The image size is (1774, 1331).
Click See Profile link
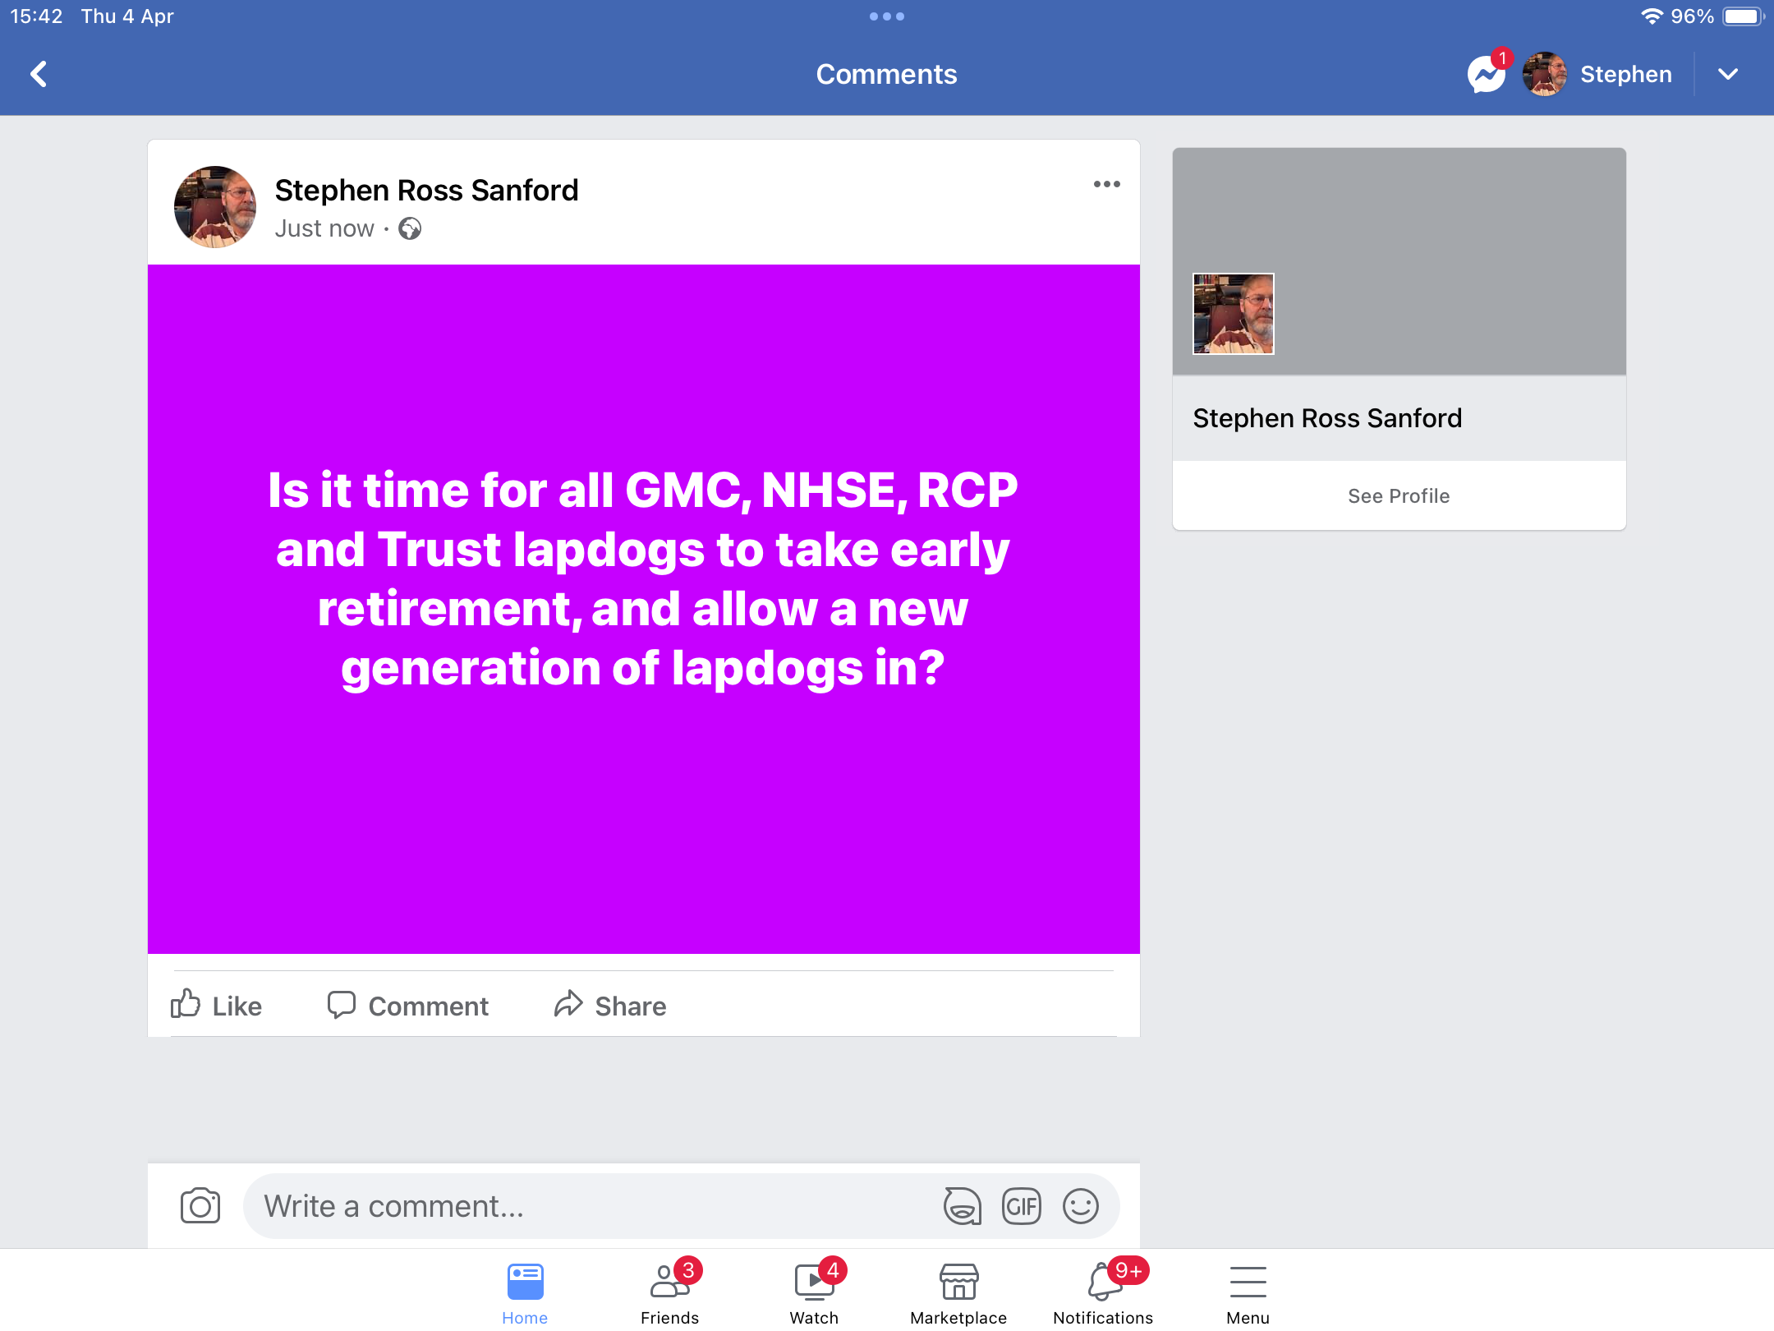[x=1399, y=495]
